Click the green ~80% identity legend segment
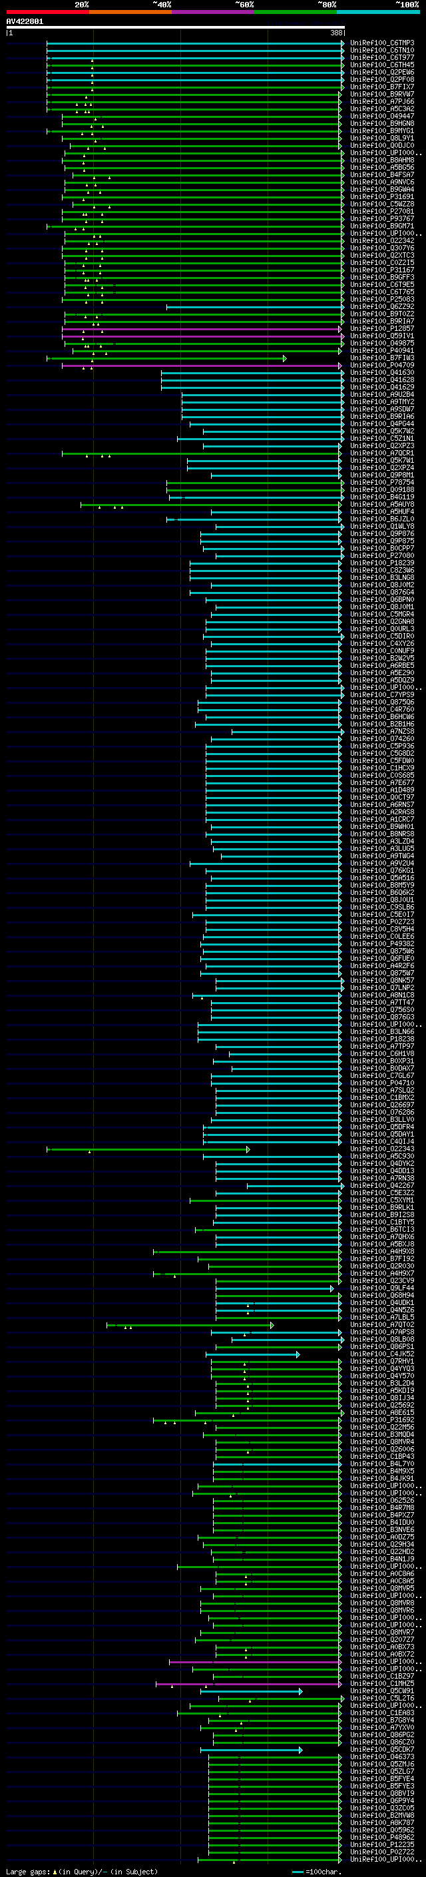The height and width of the screenshot is (1877, 426). [x=295, y=12]
